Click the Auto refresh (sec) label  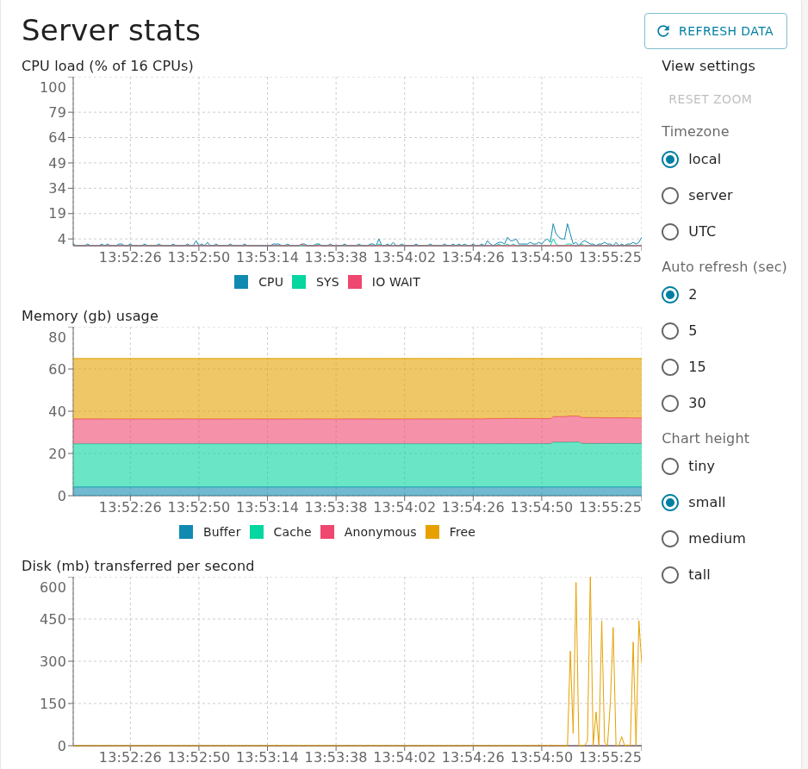724,266
